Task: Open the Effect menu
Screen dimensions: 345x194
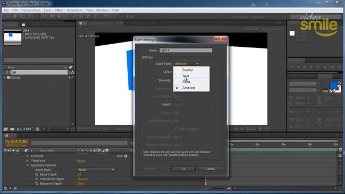Action: click(x=59, y=10)
